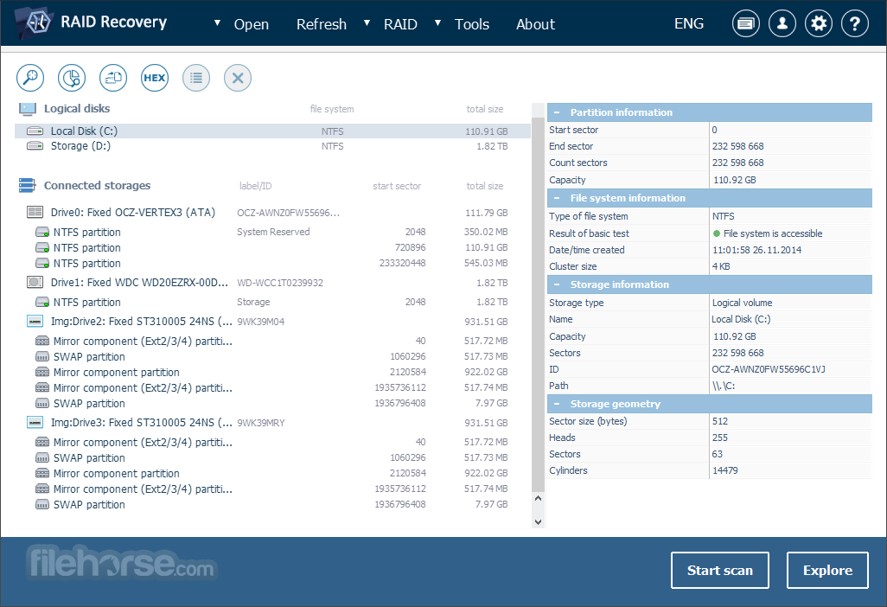Image resolution: width=887 pixels, height=607 pixels.
Task: Click the close storage X icon
Action: pyautogui.click(x=238, y=78)
